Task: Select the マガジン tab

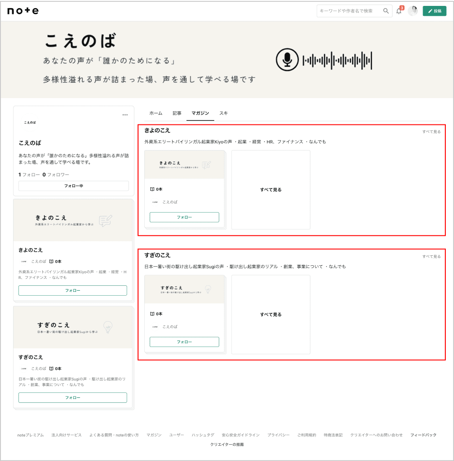Action: (200, 113)
